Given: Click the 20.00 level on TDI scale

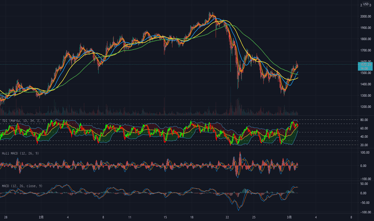Looking at the screenshot, I should pyautogui.click(x=364, y=145).
